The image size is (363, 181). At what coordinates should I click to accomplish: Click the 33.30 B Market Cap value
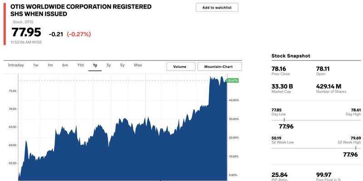[x=282, y=86]
